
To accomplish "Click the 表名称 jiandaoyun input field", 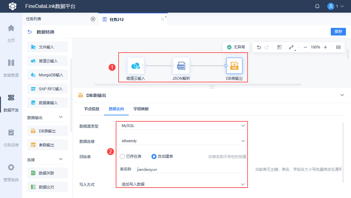I will pyautogui.click(x=191, y=169).
